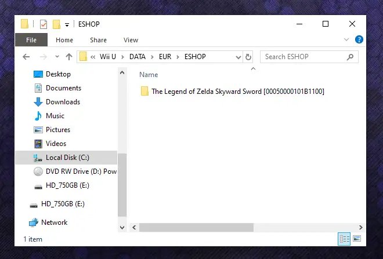Screen dimensions: 383x259
Task: Select Desktop in navigation pane
Action: [58, 74]
